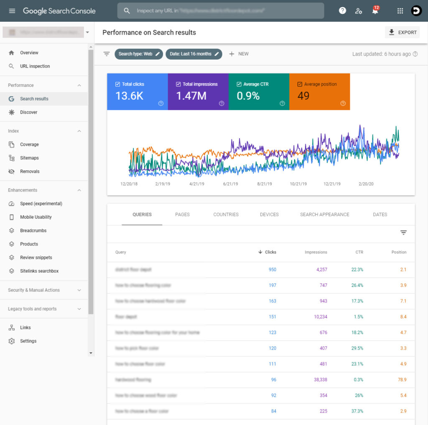428x425 pixels.
Task: Sort table by Clicks column arrow
Action: (260, 252)
